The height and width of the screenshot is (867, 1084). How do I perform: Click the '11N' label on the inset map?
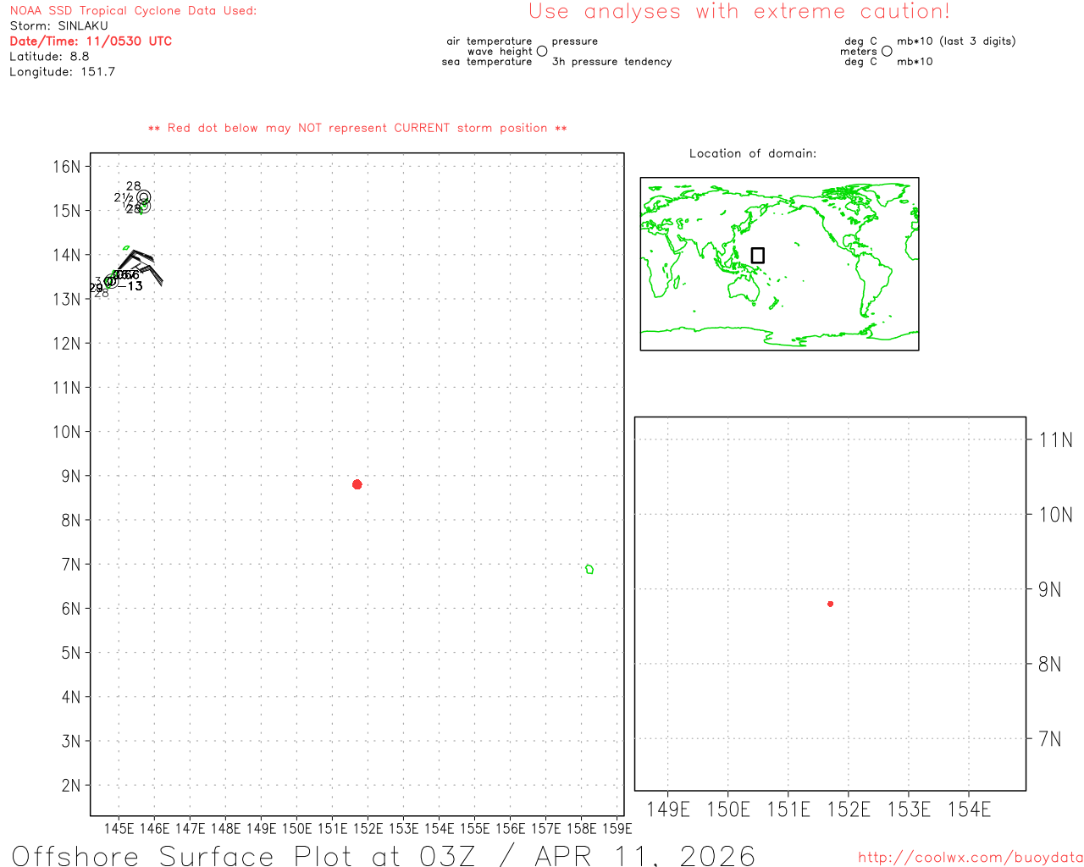(x=1056, y=439)
